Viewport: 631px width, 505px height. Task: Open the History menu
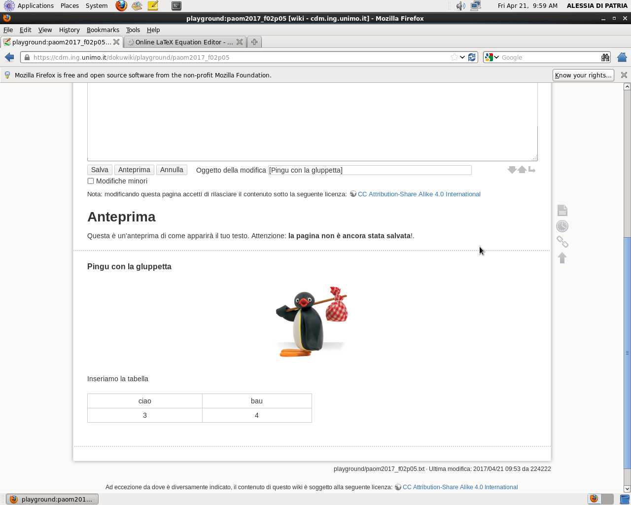69,30
